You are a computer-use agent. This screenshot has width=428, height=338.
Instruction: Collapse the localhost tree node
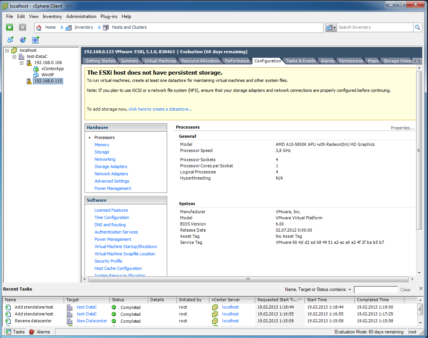coord(7,51)
